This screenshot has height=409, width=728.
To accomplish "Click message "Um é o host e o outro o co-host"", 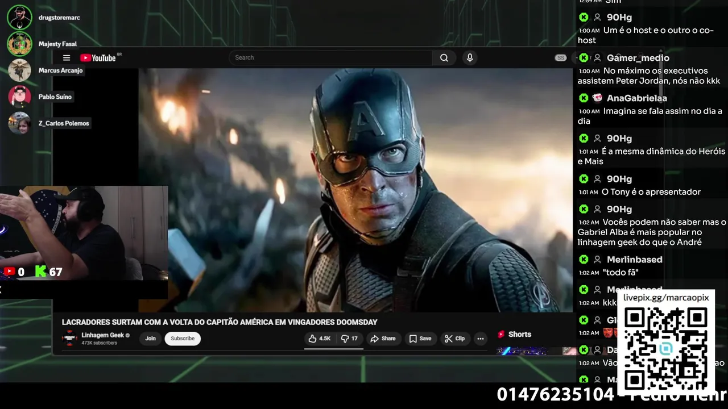I will click(x=646, y=35).
